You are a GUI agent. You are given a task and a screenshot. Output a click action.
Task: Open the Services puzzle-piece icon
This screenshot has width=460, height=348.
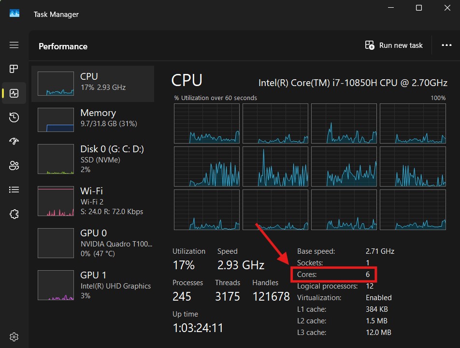coord(14,214)
